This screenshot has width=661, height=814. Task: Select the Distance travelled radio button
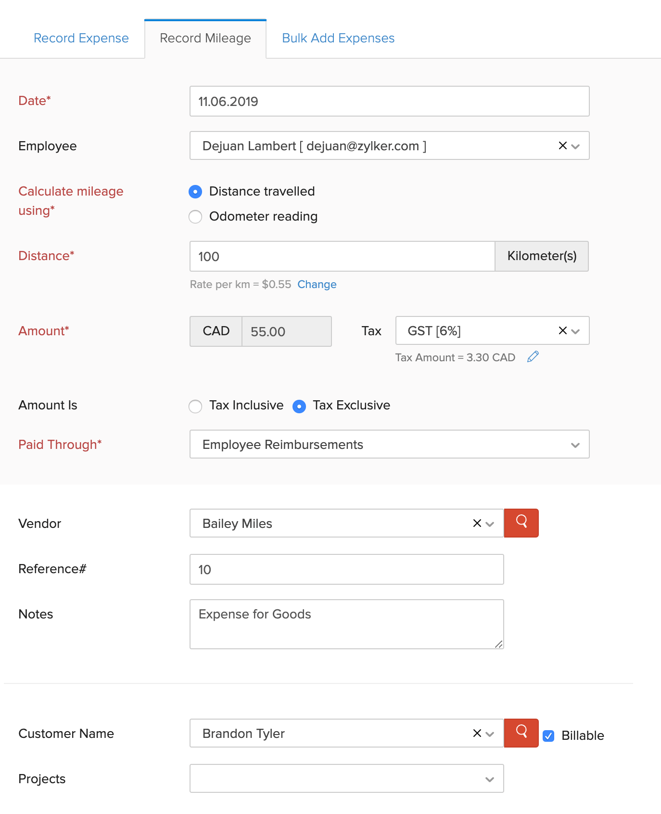click(195, 192)
